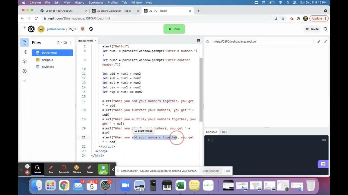This screenshot has width=348, height=195.
Task: Edit the preview URL pencil icon
Action: pos(319,41)
